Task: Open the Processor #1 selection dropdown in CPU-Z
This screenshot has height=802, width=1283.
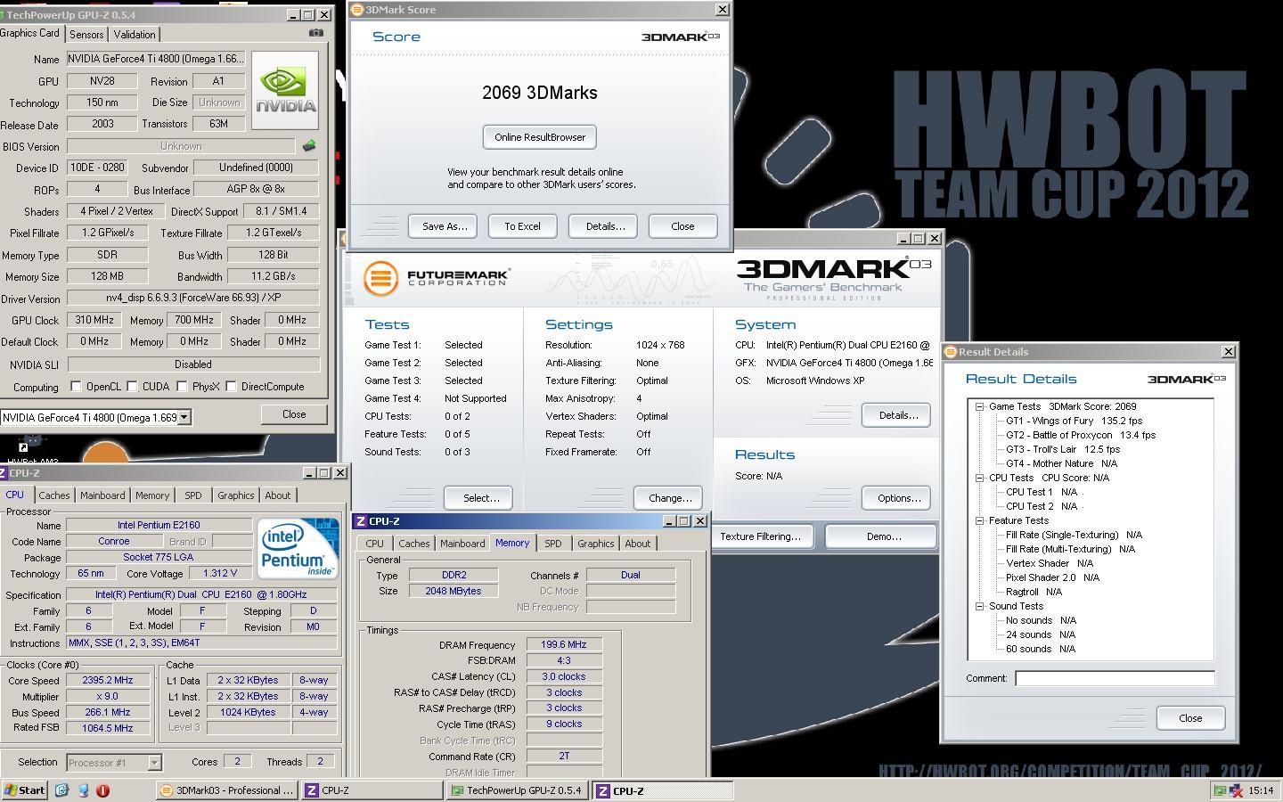Action: point(154,763)
